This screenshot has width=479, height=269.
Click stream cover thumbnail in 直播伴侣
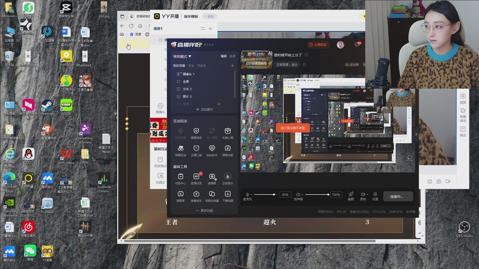pyautogui.click(x=256, y=59)
